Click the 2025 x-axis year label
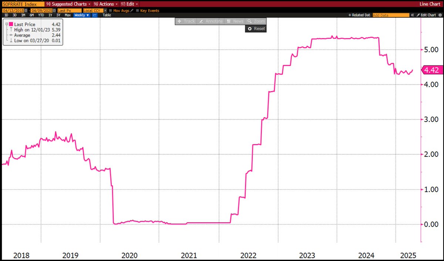 408,255
